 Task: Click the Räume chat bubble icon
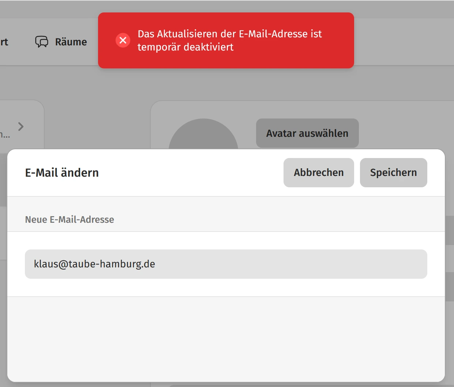click(x=41, y=42)
